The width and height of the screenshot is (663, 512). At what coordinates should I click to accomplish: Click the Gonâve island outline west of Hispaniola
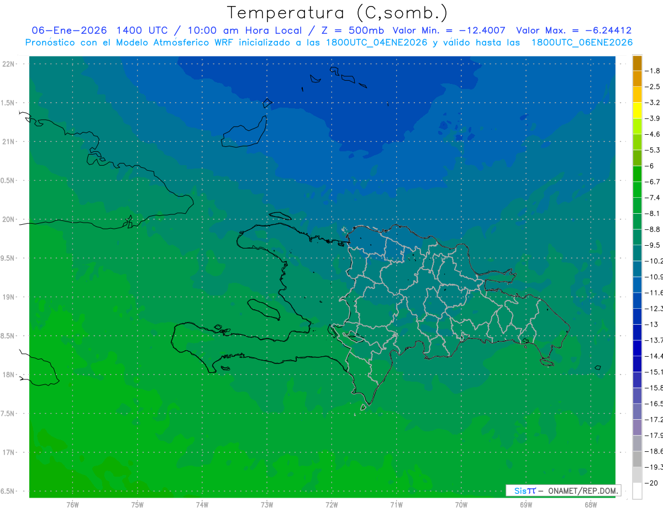(x=263, y=308)
